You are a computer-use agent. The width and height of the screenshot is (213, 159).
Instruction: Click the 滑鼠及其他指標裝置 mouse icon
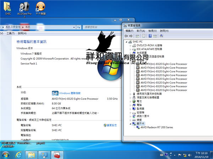[x=134, y=98]
